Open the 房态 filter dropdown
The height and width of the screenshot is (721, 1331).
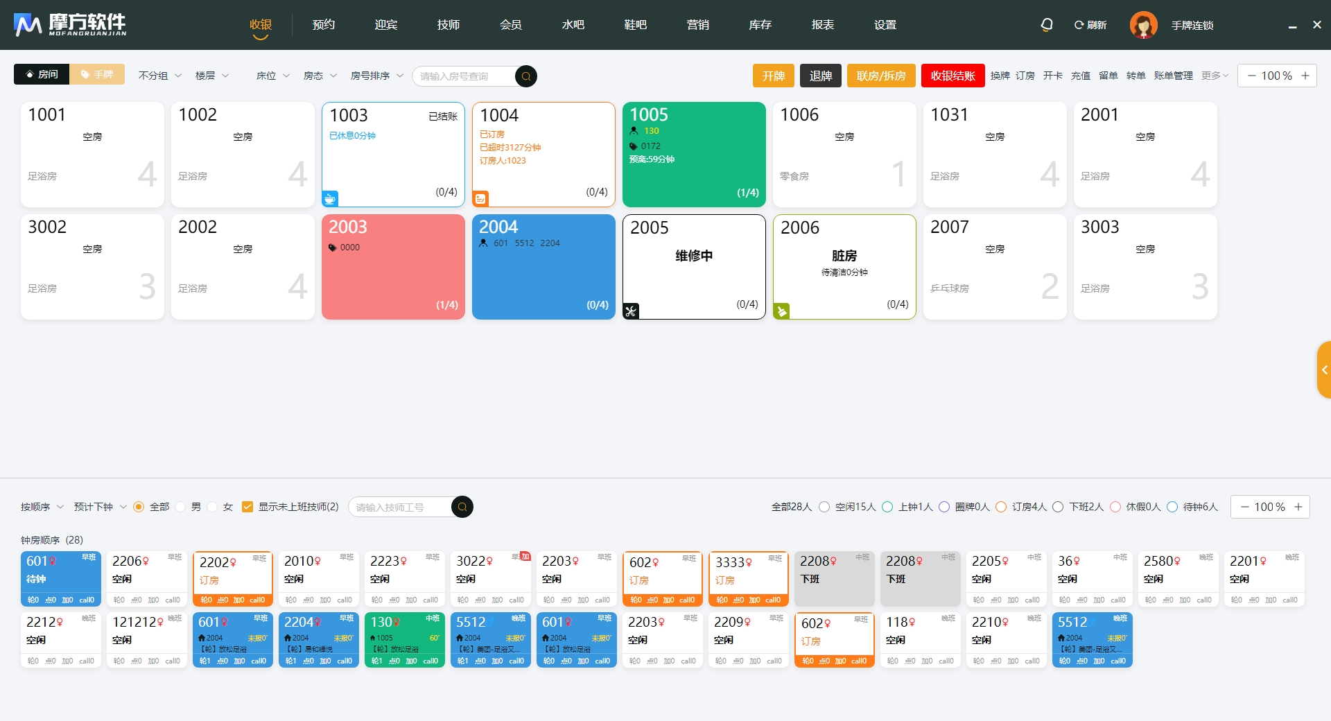point(320,76)
